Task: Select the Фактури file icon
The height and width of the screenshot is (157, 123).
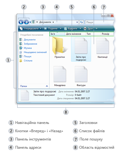Action: 81,74
